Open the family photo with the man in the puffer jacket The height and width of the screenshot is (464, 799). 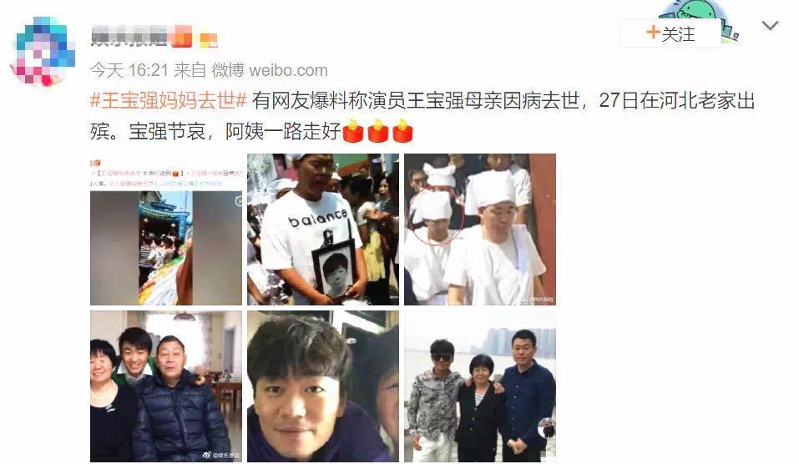pos(166,386)
